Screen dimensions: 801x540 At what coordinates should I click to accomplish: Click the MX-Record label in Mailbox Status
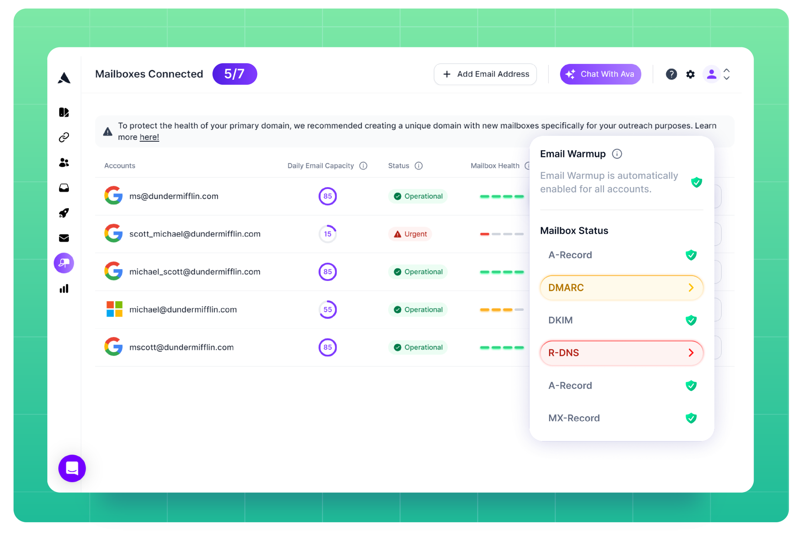point(574,418)
